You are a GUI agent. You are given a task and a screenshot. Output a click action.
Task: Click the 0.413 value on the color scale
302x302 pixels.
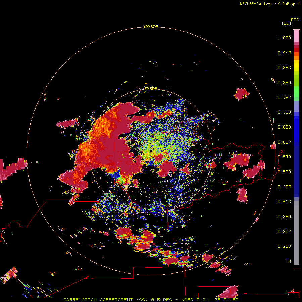(284, 202)
